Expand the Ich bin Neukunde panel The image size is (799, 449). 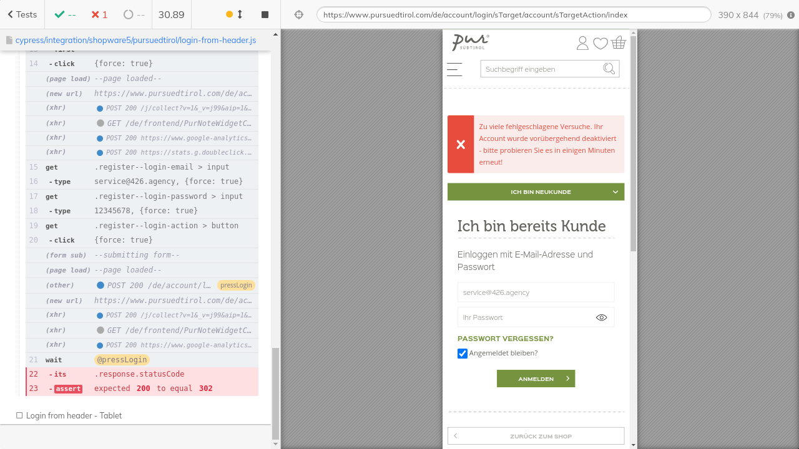536,192
